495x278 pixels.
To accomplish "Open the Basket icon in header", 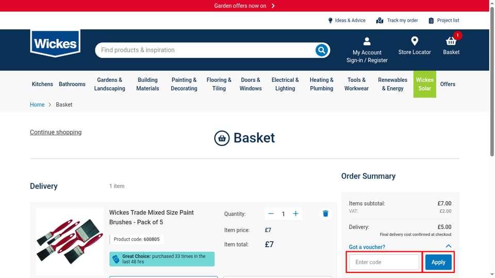I will tap(451, 41).
